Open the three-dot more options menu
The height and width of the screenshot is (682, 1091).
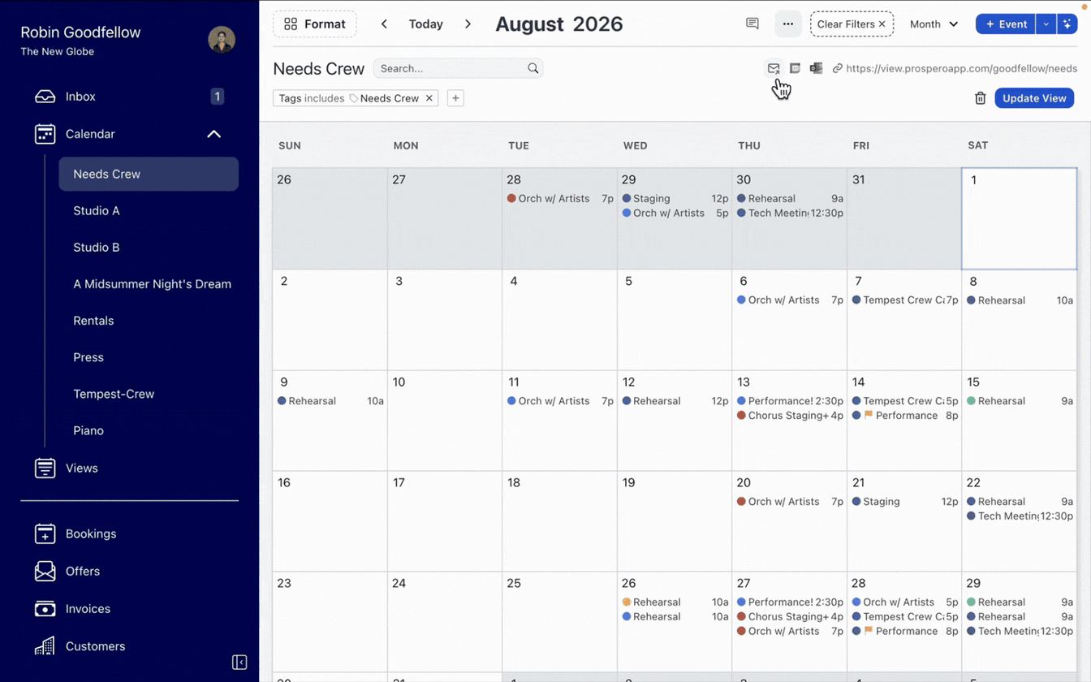coord(788,24)
